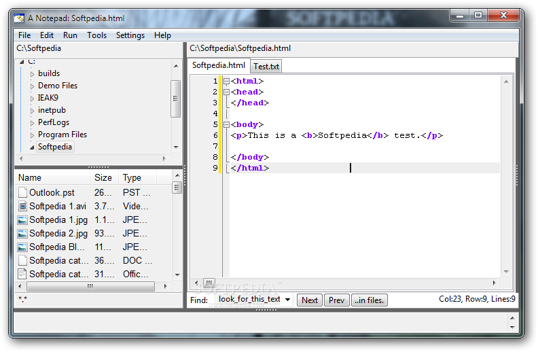
Task: Select the Demo Files folder
Action: 58,86
